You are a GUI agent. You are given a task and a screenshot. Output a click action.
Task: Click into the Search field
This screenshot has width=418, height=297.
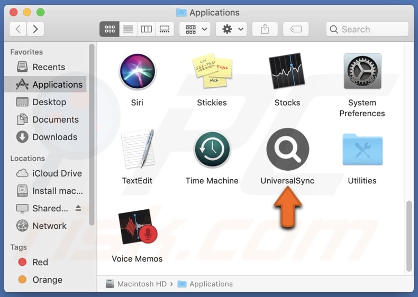[367, 29]
